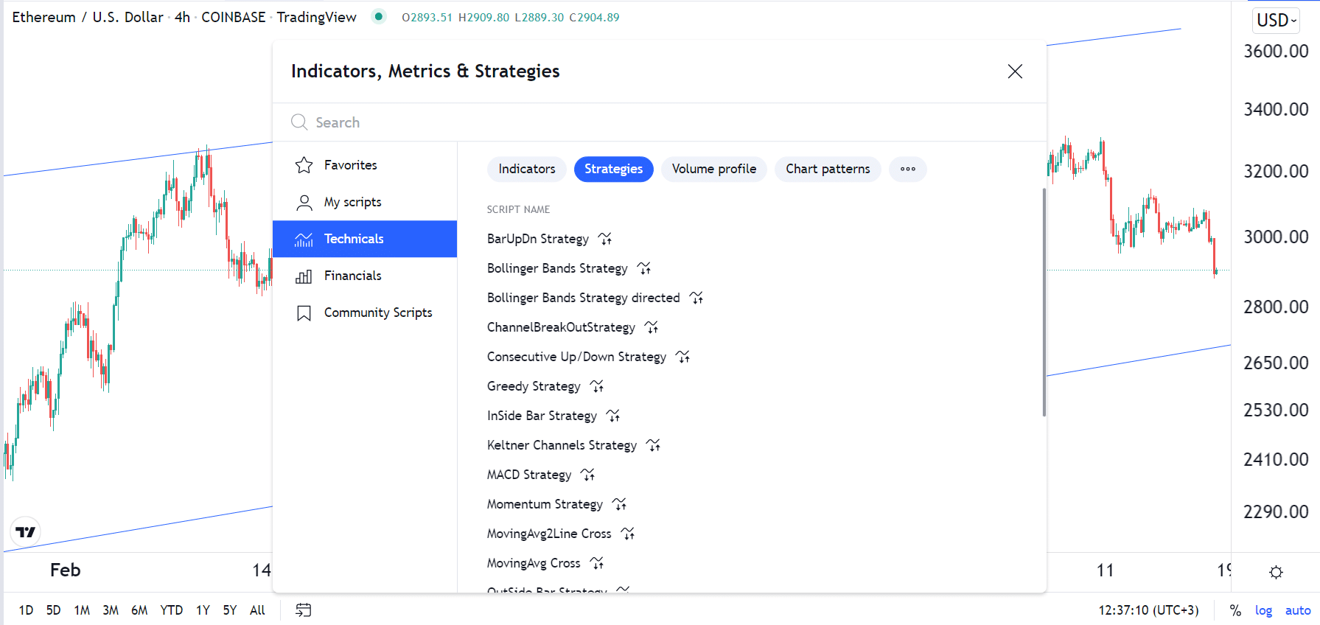Image resolution: width=1320 pixels, height=625 pixels.
Task: Add MACD Strategy to chart
Action: click(529, 475)
